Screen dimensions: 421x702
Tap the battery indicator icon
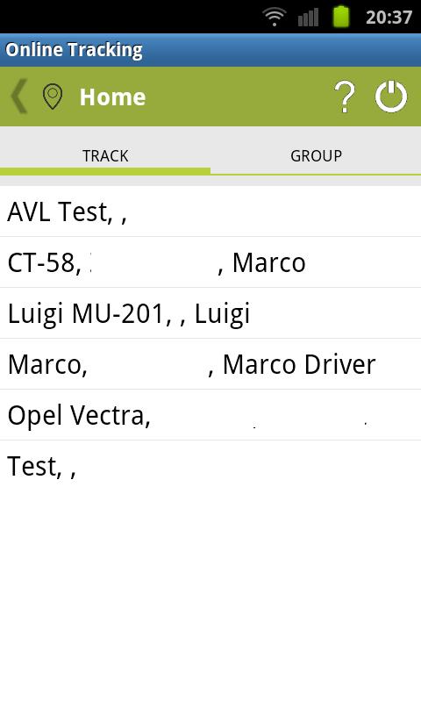coord(341,17)
